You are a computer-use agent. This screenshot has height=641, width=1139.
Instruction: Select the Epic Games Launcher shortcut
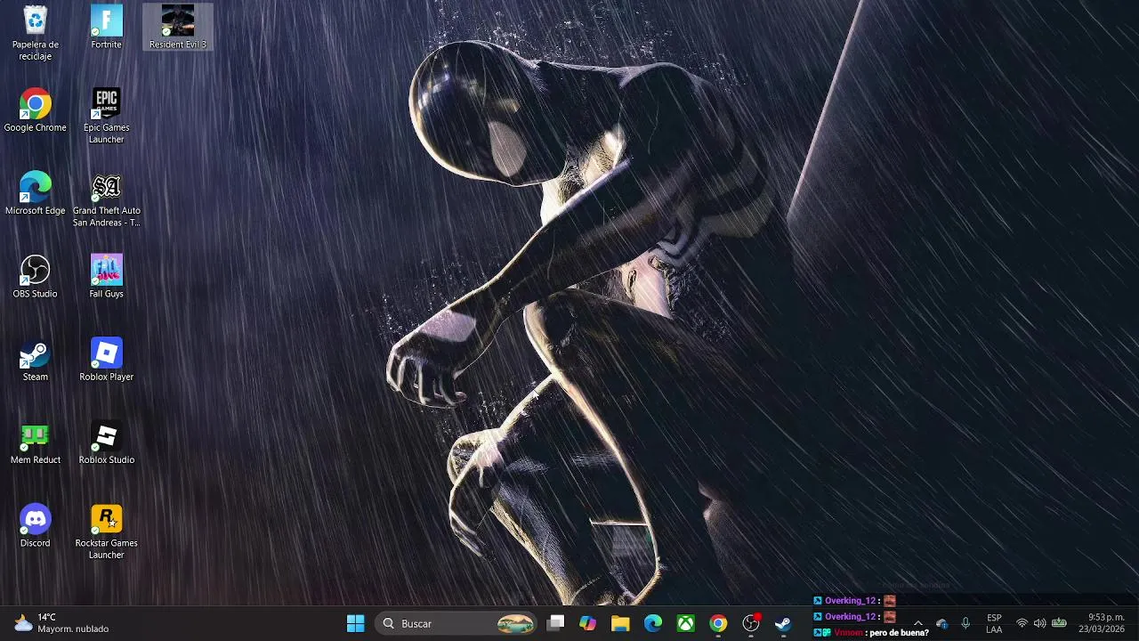click(x=106, y=116)
